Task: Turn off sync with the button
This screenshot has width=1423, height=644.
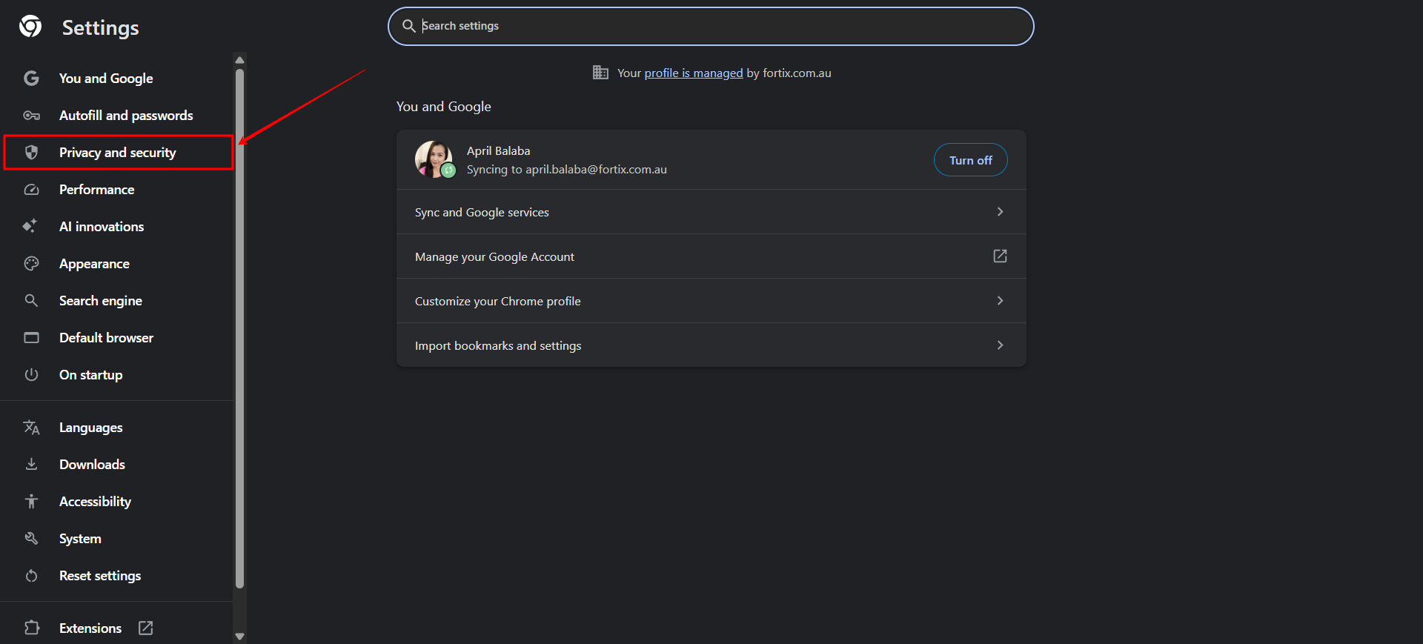Action: (x=970, y=160)
